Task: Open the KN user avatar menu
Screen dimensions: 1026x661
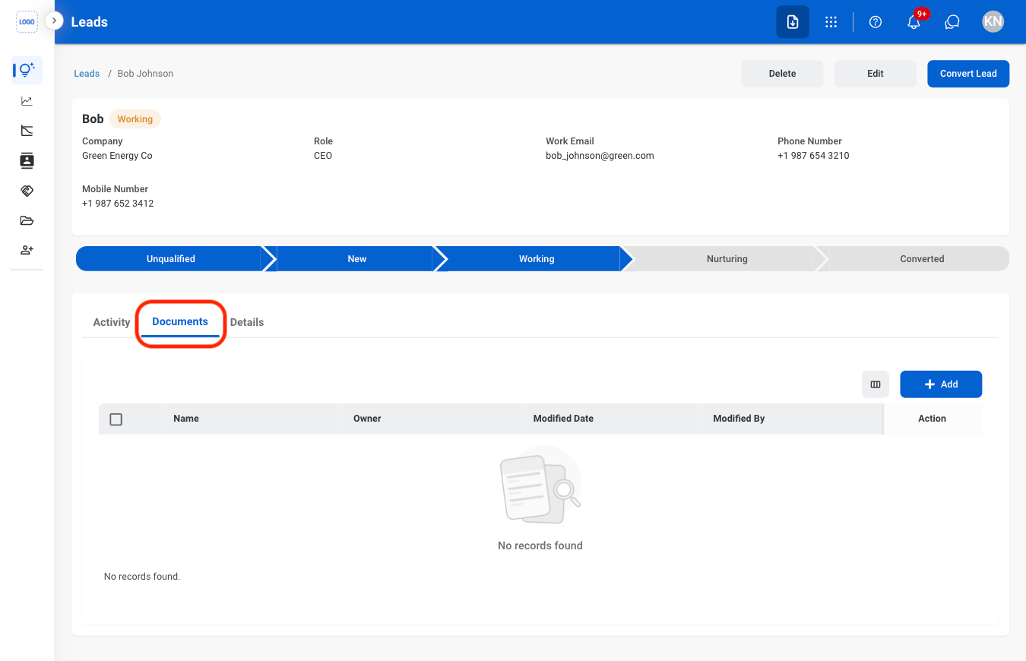Action: [993, 22]
